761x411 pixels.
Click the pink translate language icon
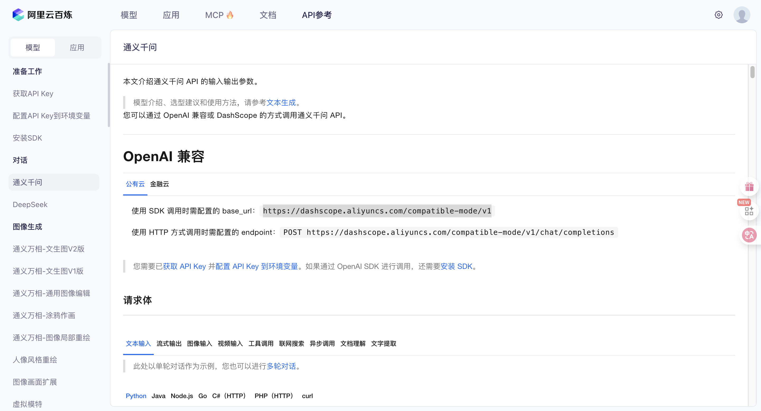click(x=749, y=235)
